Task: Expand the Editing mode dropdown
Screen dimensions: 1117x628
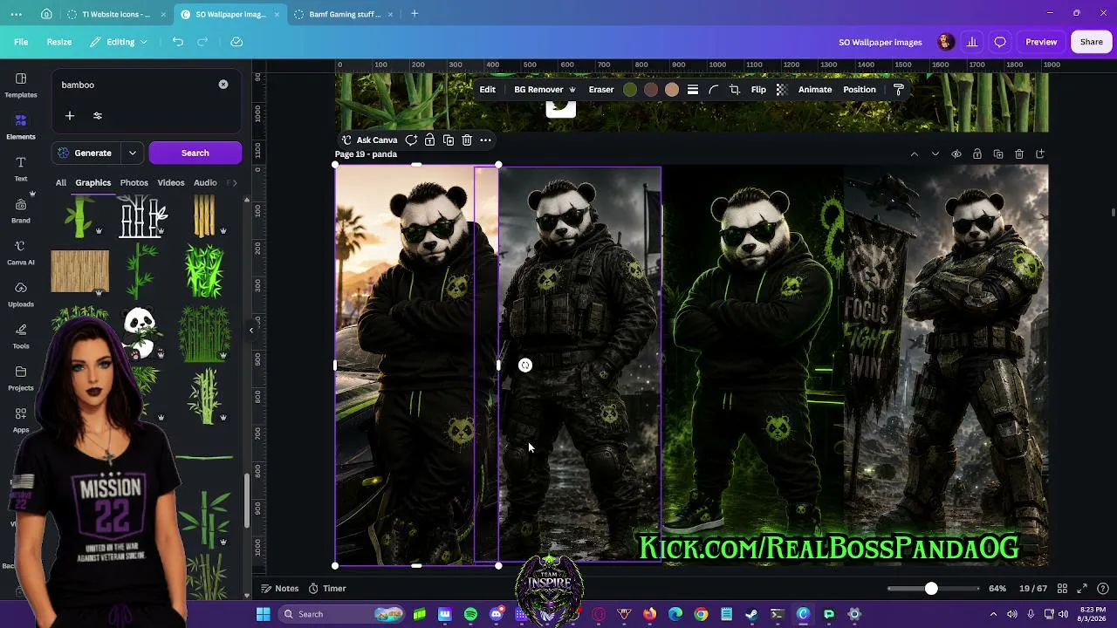Action: [x=120, y=42]
